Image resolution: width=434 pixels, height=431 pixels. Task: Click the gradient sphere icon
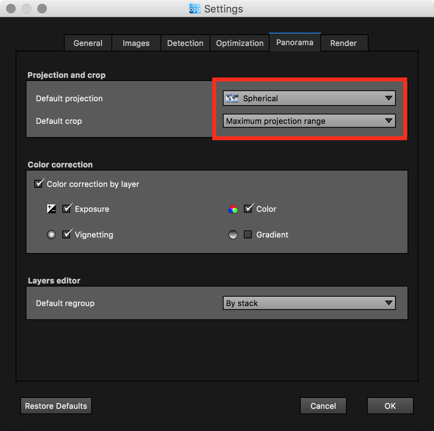click(233, 235)
